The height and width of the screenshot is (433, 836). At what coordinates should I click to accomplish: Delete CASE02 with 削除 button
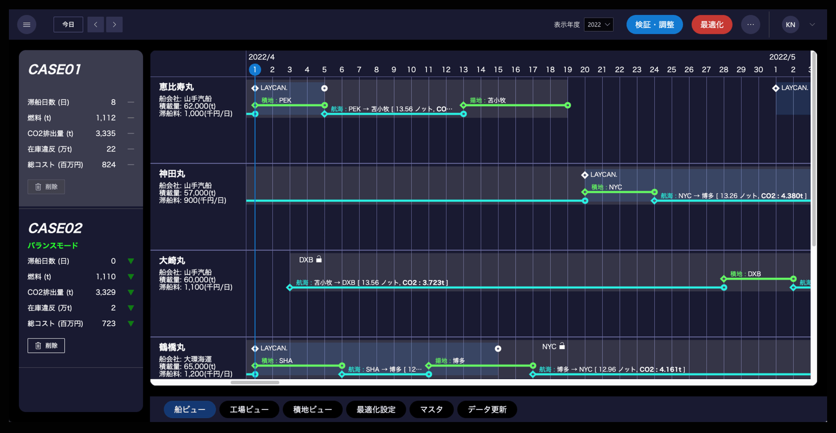[46, 346]
